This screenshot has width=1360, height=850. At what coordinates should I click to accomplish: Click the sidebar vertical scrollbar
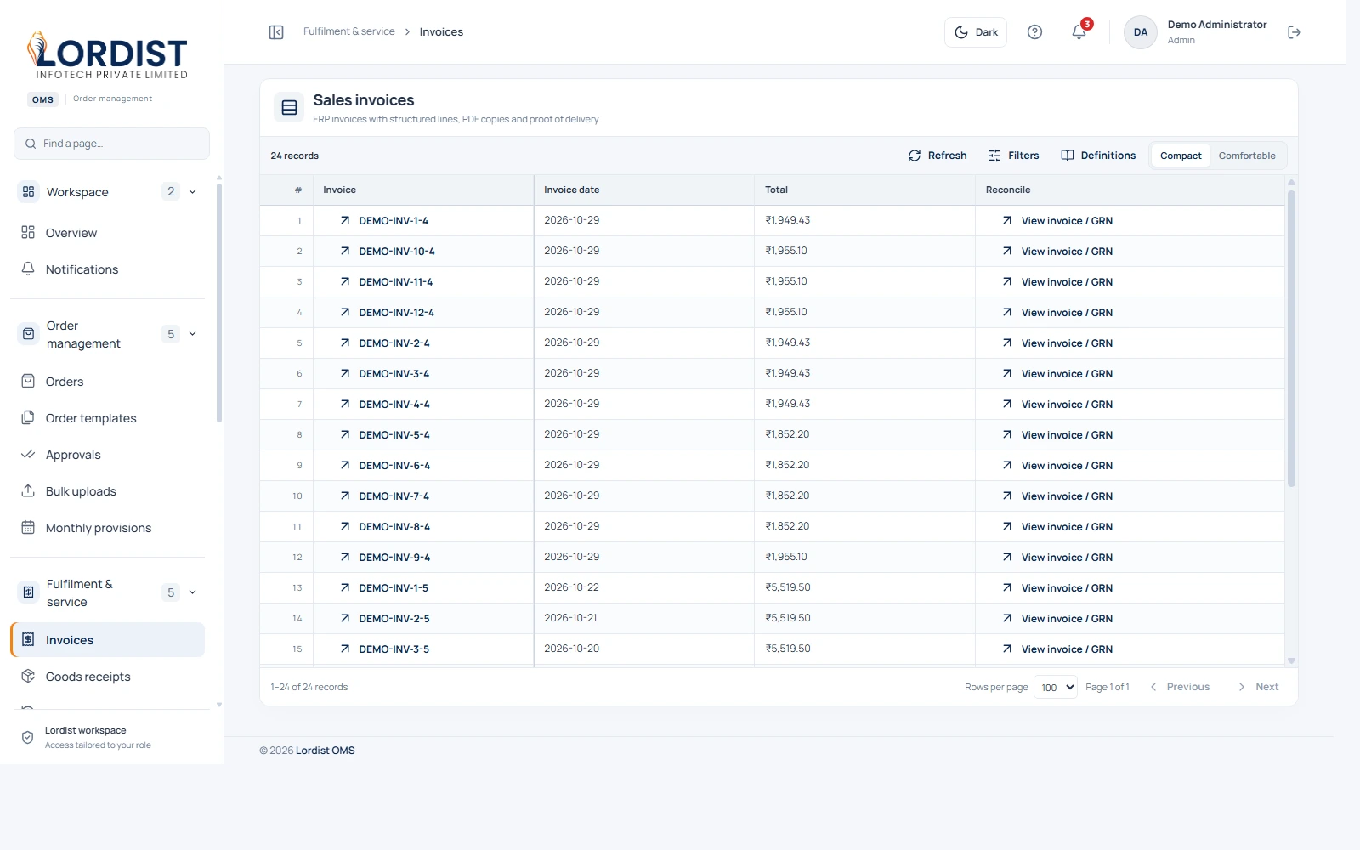219,302
